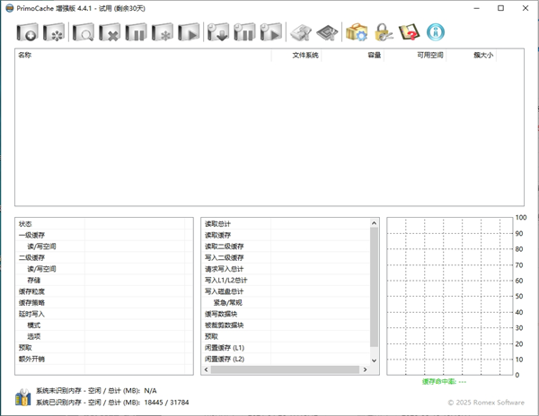Click the Create new cache task icon

(27, 32)
